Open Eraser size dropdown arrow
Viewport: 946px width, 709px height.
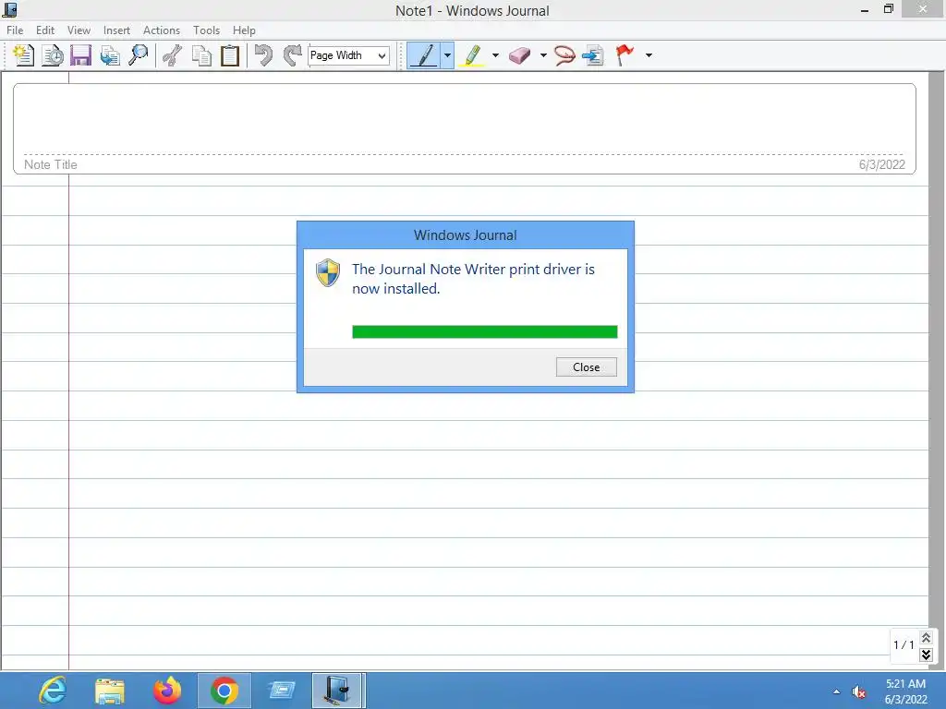pyautogui.click(x=543, y=55)
